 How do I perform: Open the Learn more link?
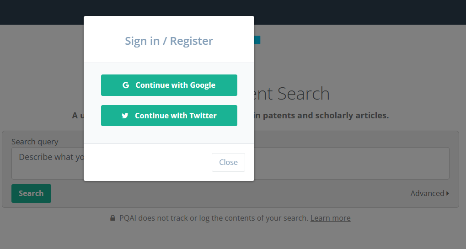click(331, 218)
